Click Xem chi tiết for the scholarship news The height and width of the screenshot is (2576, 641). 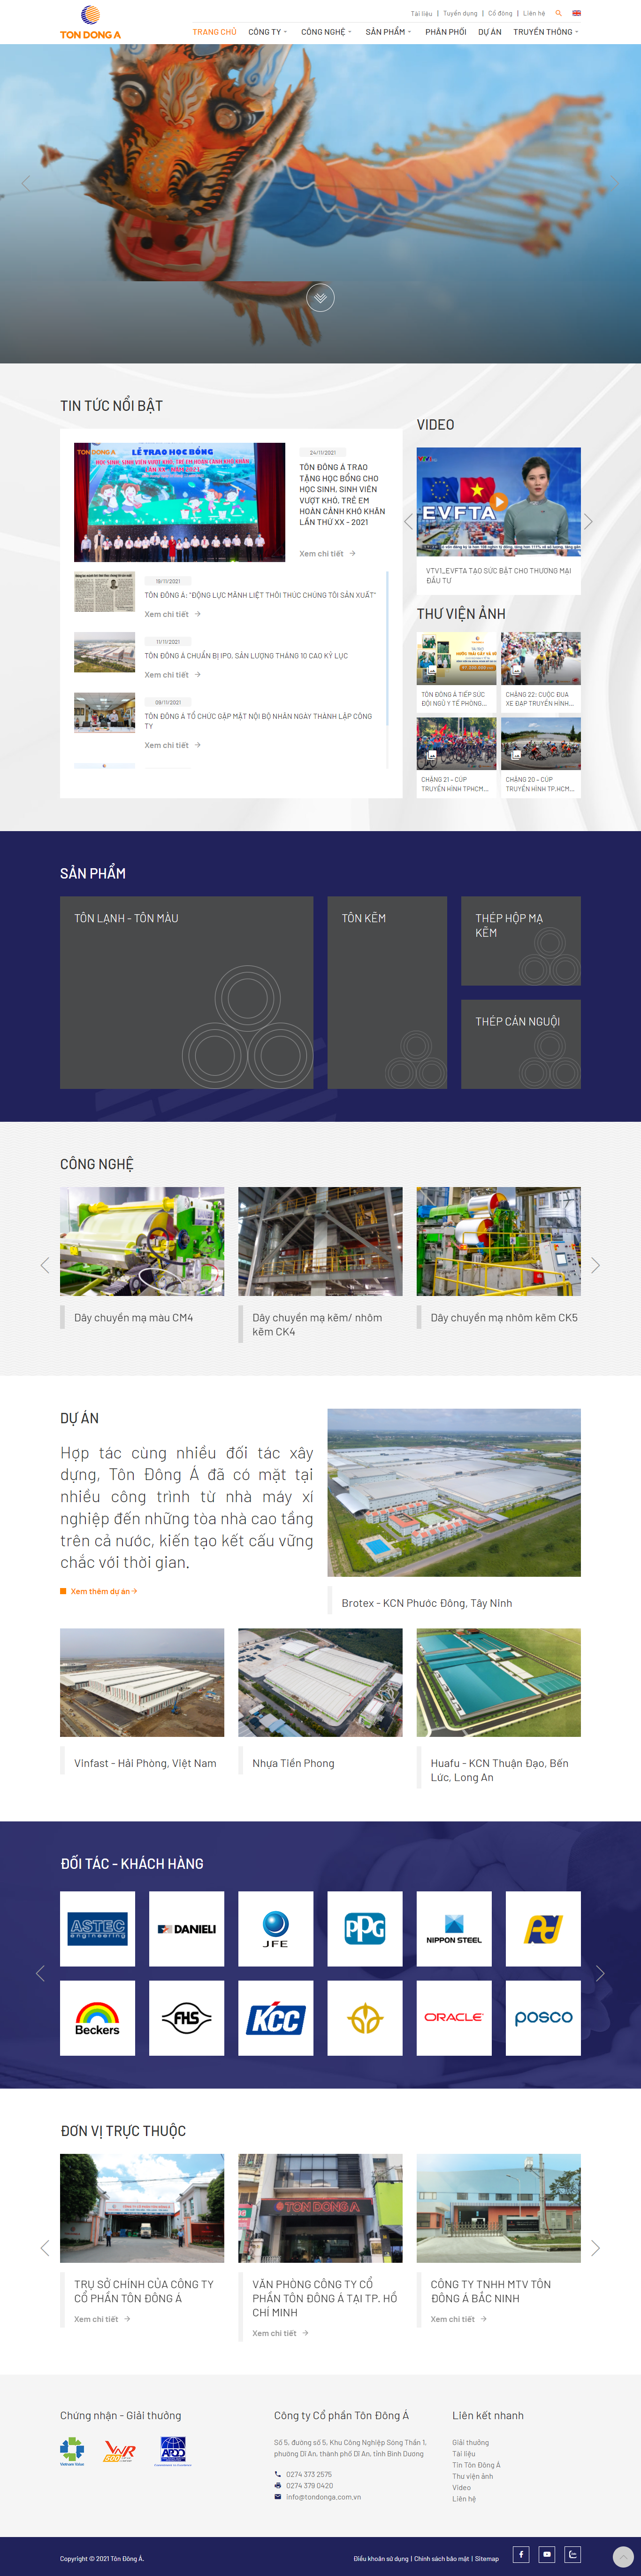point(327,553)
